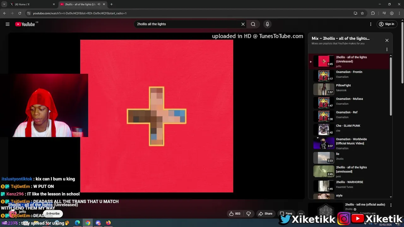Open options for 'tell me' recommended video
The image size is (404, 227).
click(391, 205)
